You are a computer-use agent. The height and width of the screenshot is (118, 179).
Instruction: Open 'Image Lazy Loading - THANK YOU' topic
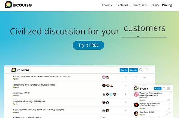(29, 101)
